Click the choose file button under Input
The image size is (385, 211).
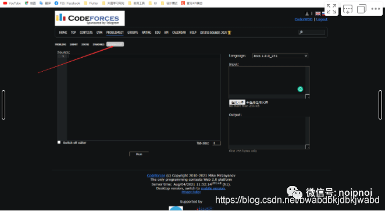[x=237, y=102]
